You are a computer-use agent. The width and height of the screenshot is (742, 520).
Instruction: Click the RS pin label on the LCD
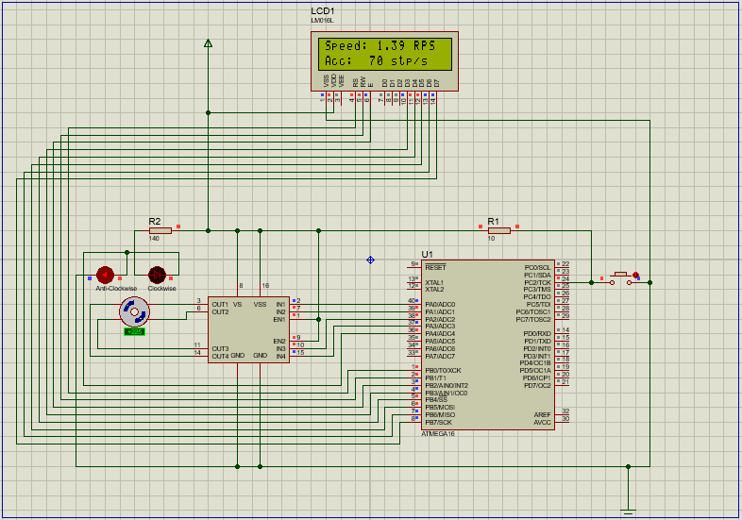point(355,83)
